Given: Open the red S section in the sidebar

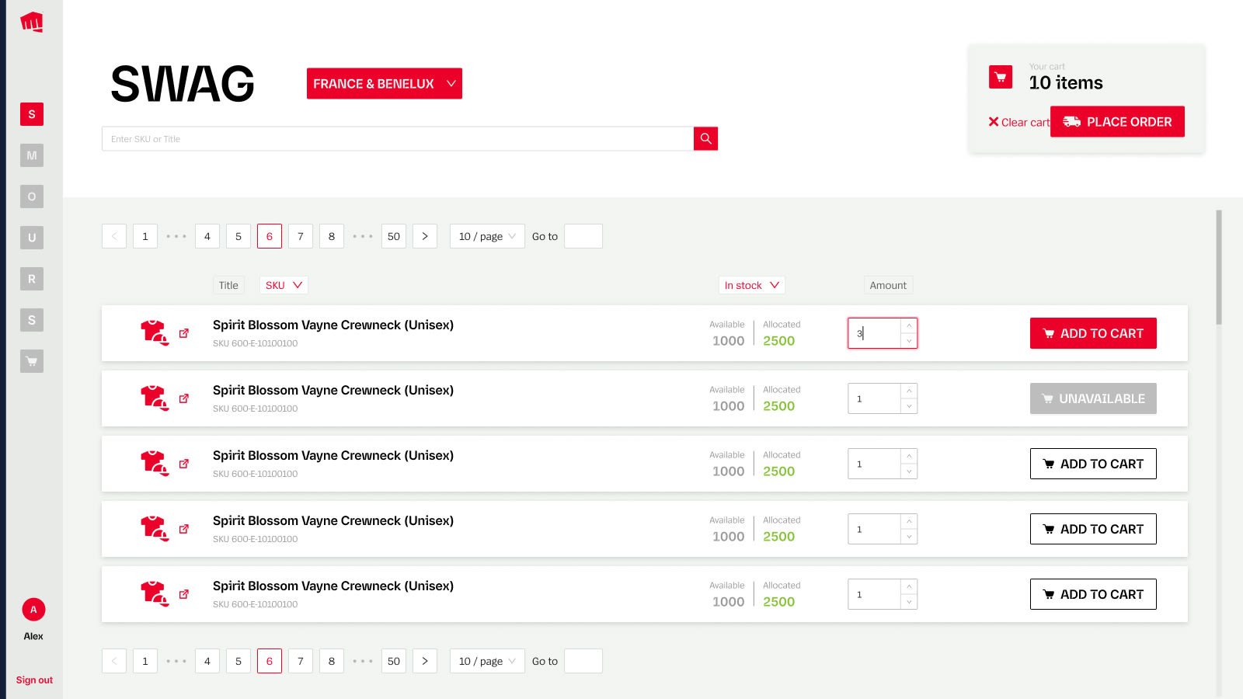Looking at the screenshot, I should (32, 114).
